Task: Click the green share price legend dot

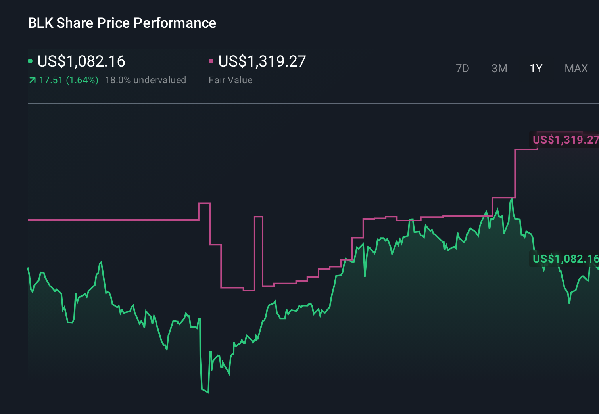Action: 30,61
